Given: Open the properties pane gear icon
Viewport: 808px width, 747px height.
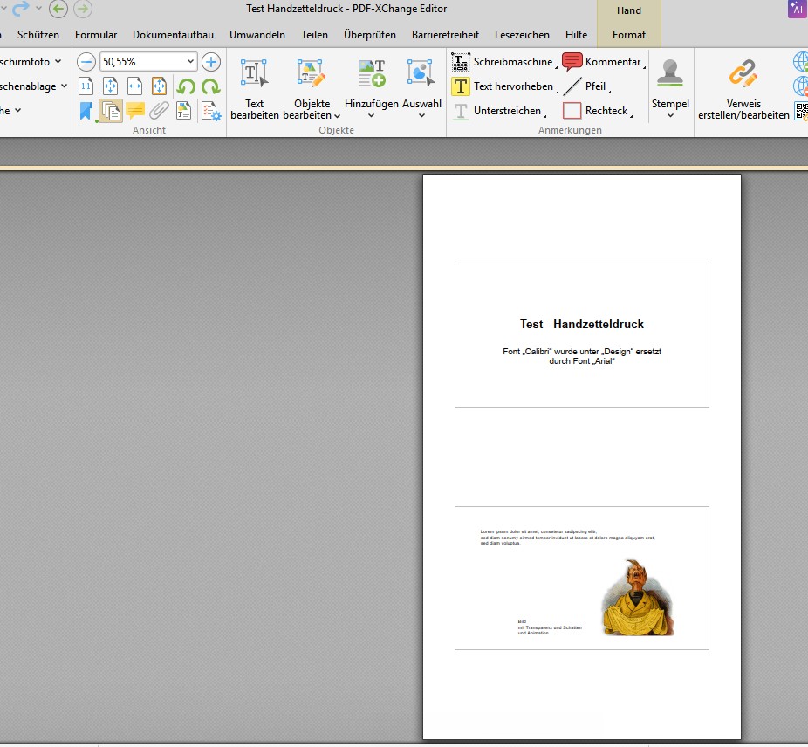Looking at the screenshot, I should tap(211, 110).
